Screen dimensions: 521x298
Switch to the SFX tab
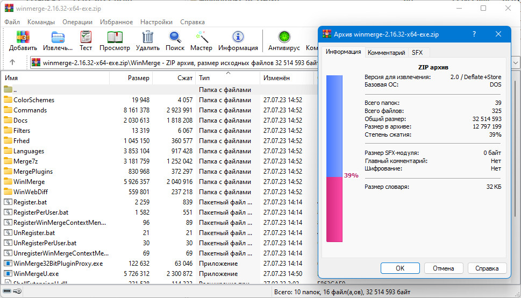tap(417, 53)
